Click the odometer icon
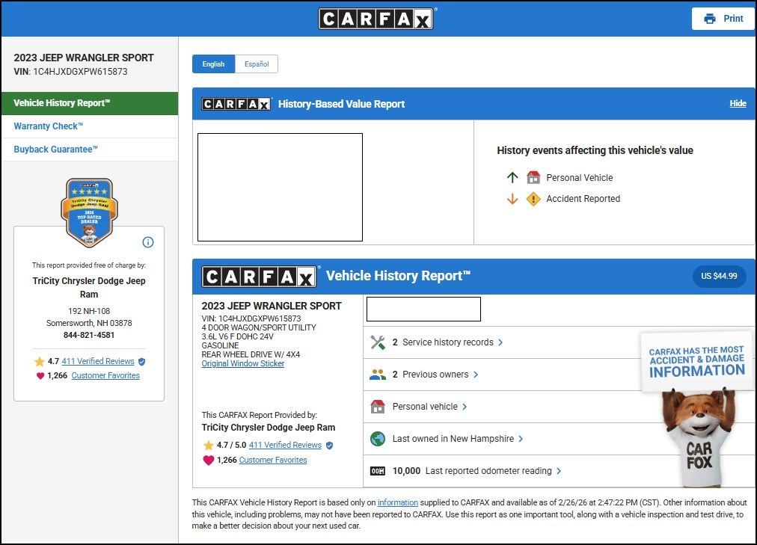The height and width of the screenshot is (545, 757). coord(378,471)
